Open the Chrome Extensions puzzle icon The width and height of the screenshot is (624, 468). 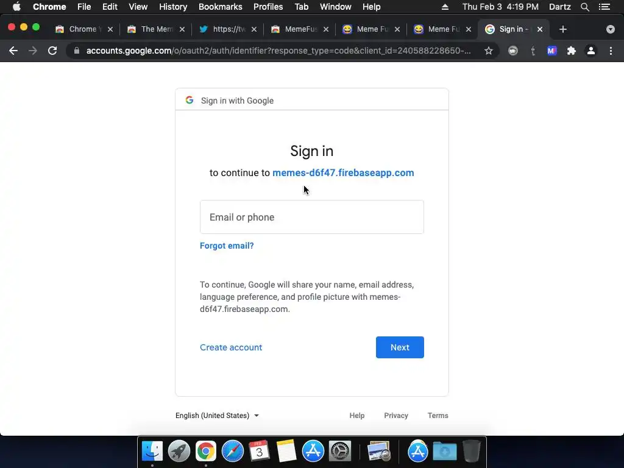pos(572,51)
